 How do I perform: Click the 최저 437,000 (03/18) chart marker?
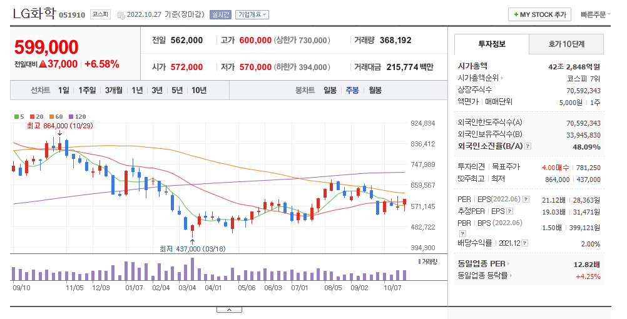click(x=192, y=249)
